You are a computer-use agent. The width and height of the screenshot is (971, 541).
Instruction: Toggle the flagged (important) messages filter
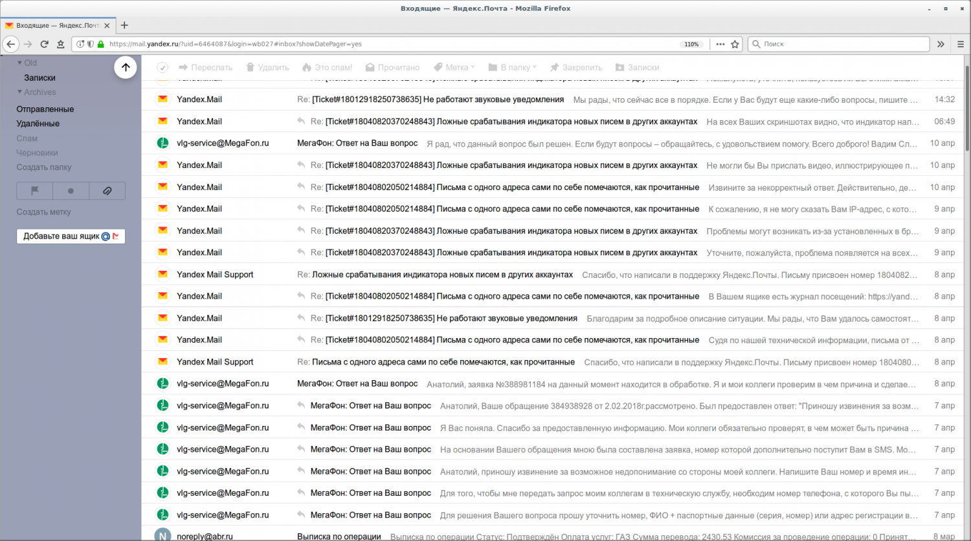[35, 191]
